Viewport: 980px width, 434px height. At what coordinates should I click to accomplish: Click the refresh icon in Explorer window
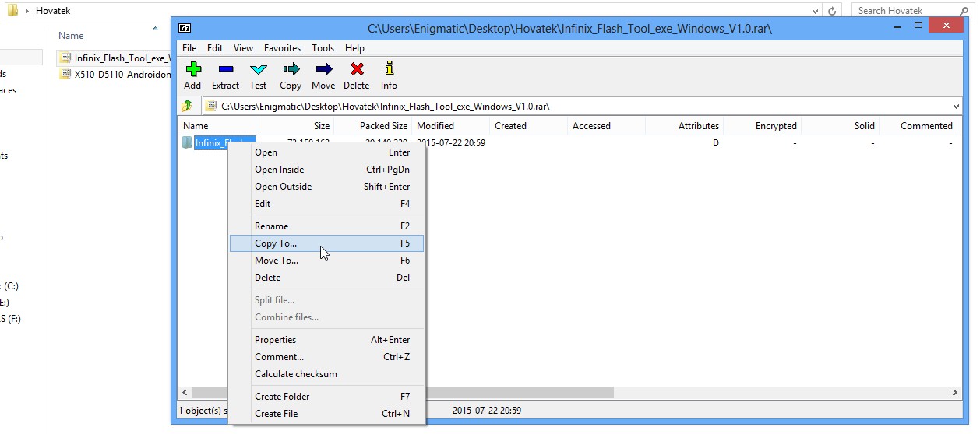[833, 11]
